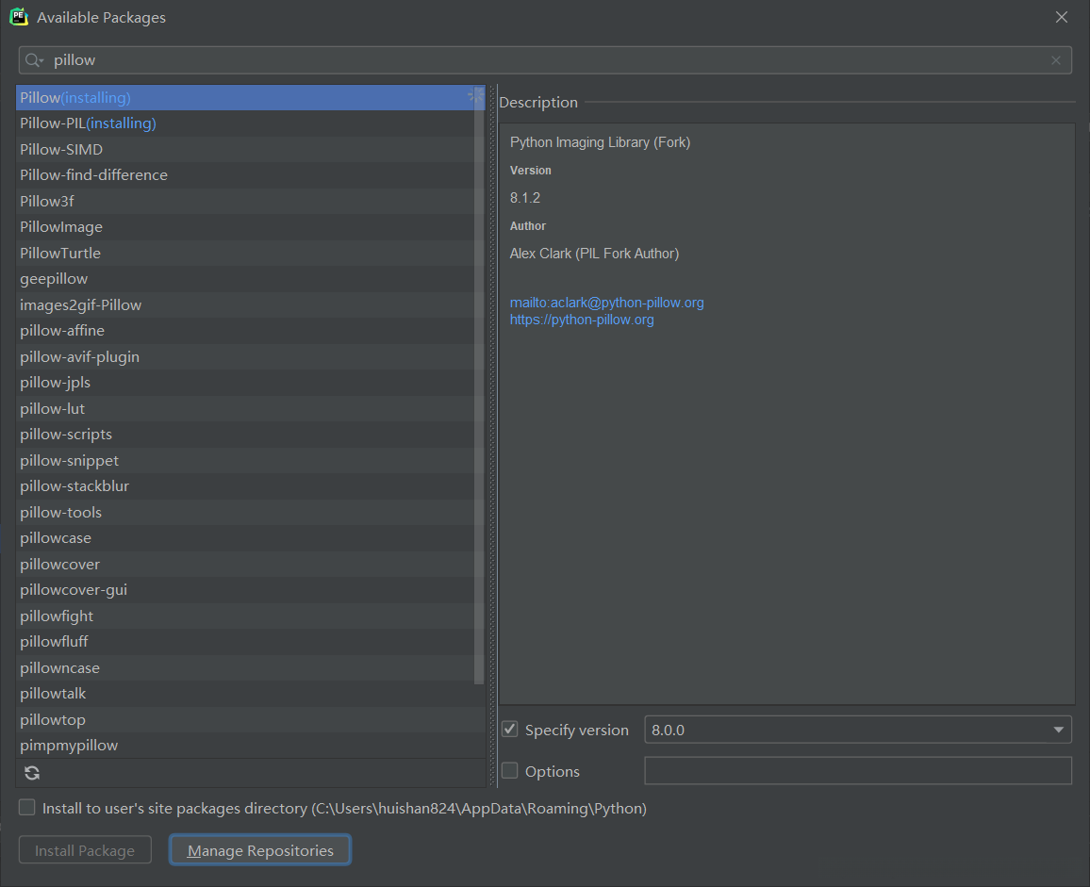Select the pillowcase package
The height and width of the screenshot is (887, 1090).
point(250,538)
